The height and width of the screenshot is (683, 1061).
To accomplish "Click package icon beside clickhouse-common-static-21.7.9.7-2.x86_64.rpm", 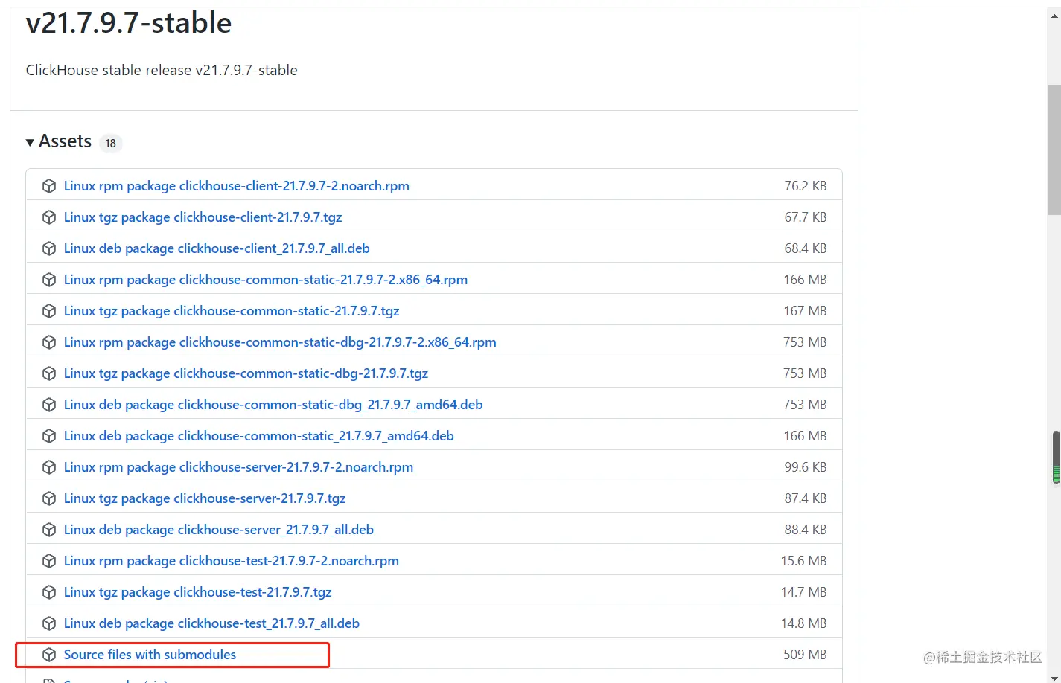I will [x=49, y=280].
